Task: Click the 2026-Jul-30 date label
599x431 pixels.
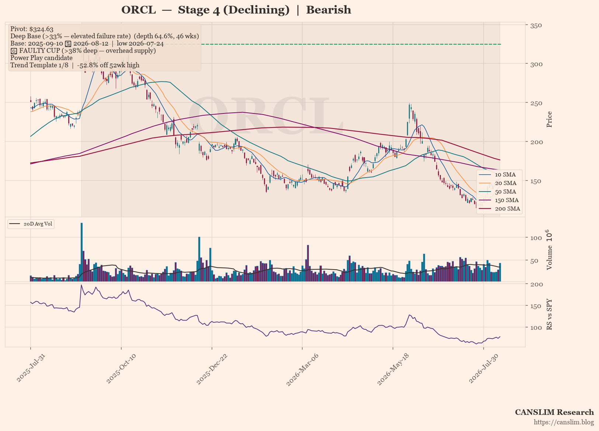Action: tap(484, 368)
